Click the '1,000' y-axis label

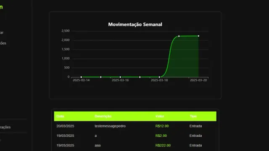point(66,59)
